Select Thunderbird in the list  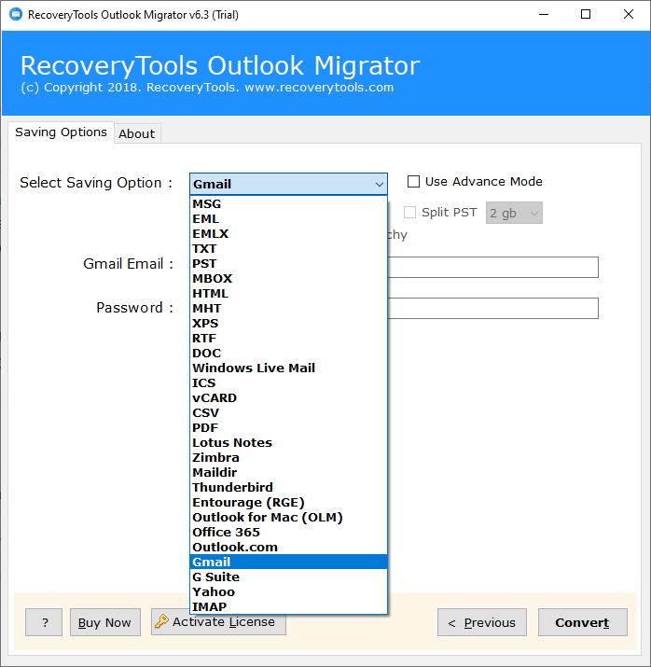click(288, 487)
